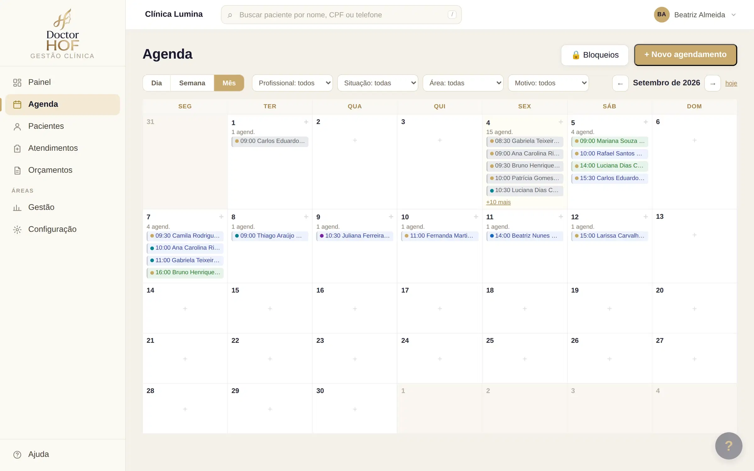The height and width of the screenshot is (471, 754).
Task: Open 08:30 Gabriela Teixeira appointment
Action: point(524,141)
